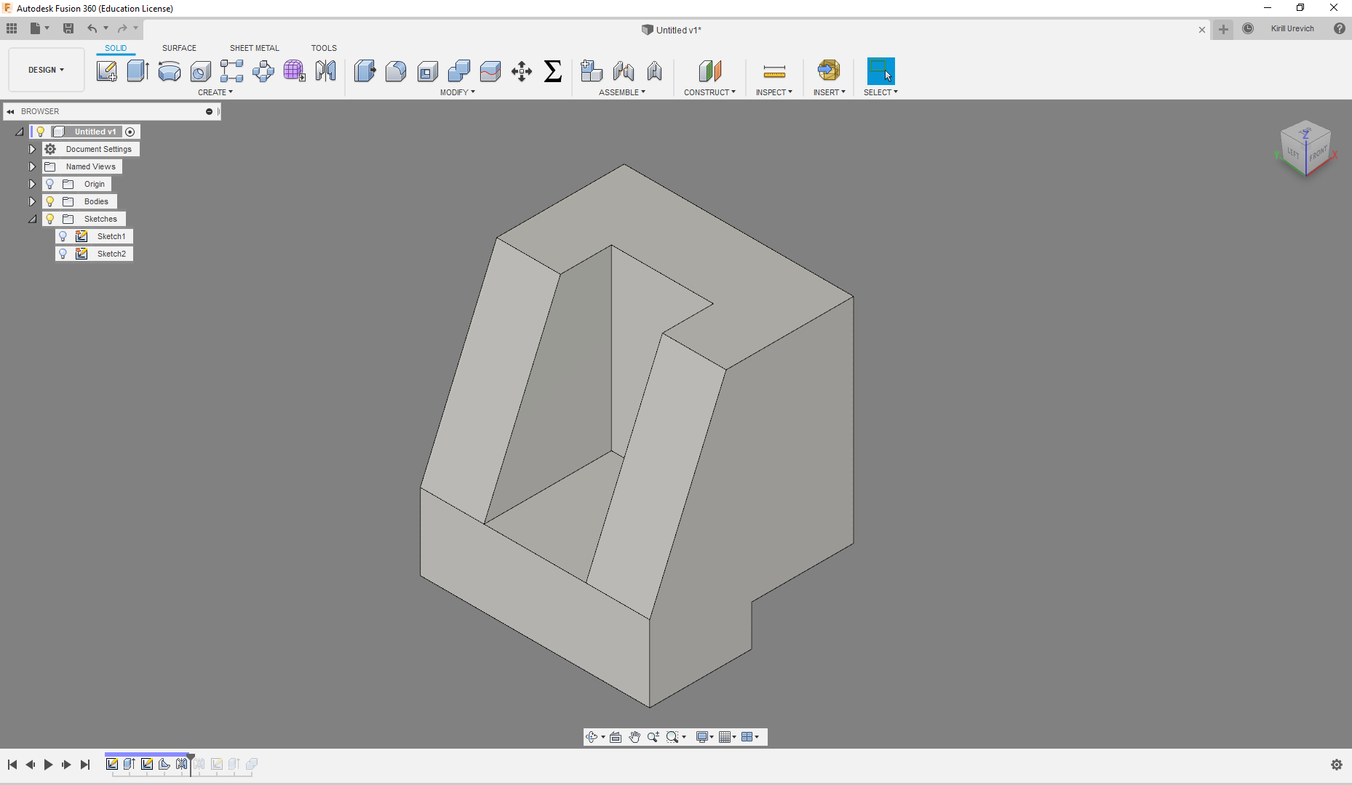
Task: Open the SHEET METAL tab
Action: (x=254, y=48)
